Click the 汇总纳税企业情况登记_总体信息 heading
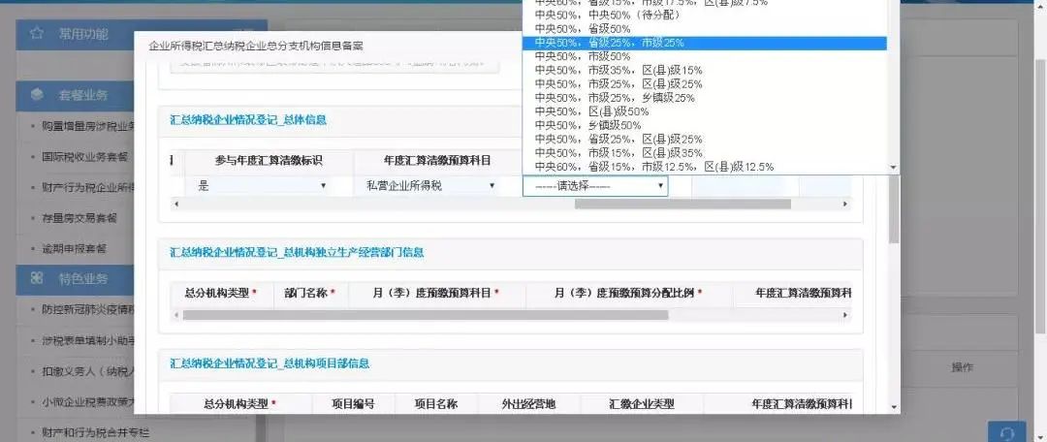The width and height of the screenshot is (1047, 442). pyautogui.click(x=248, y=120)
